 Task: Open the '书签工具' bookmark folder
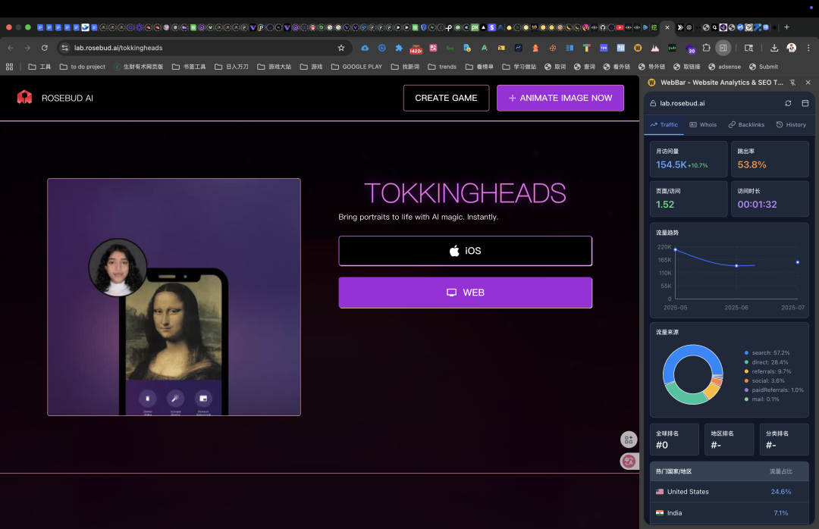coord(189,67)
